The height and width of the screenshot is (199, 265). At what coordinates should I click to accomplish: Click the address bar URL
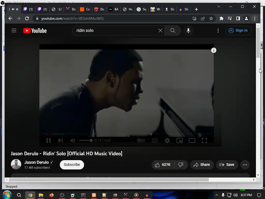coord(72,18)
